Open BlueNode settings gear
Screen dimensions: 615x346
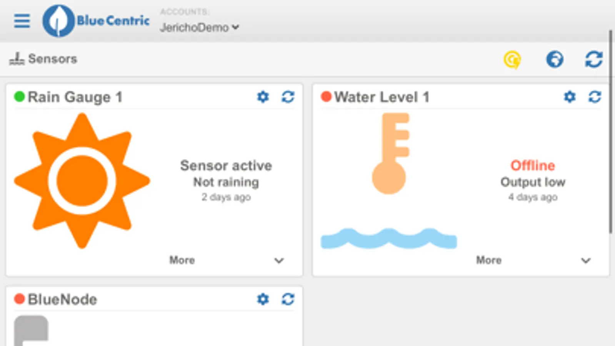pos(263,299)
